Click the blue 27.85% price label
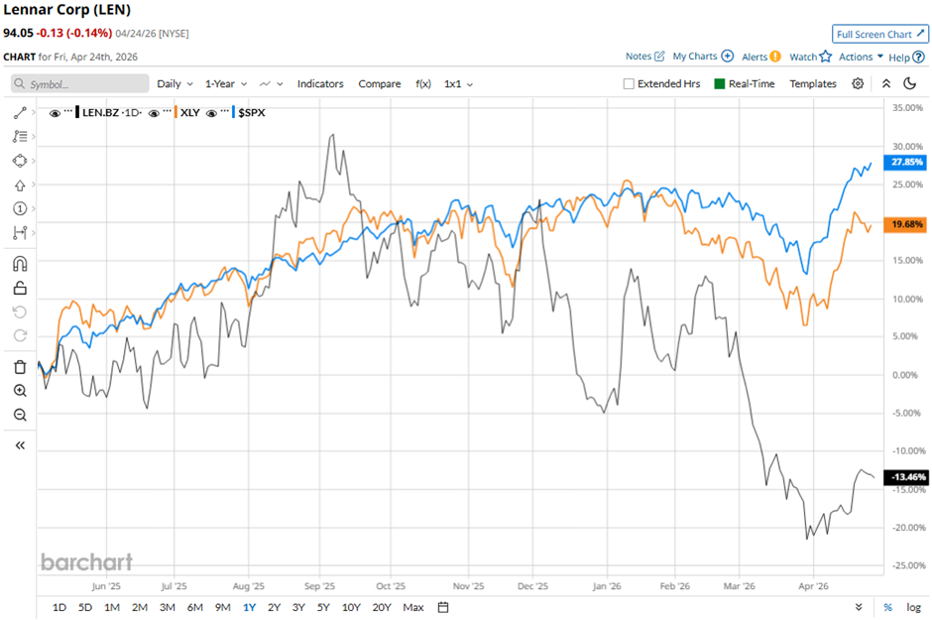932x620 pixels. click(x=905, y=162)
